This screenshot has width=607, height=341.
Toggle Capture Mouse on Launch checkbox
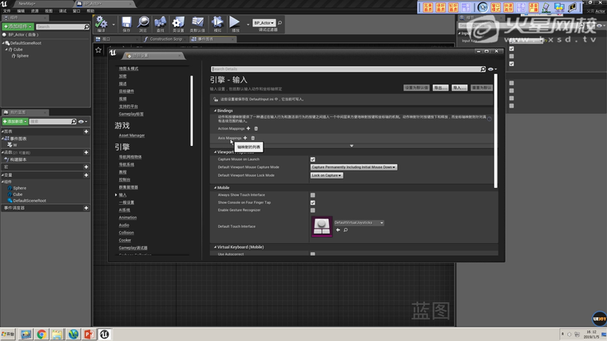click(312, 159)
